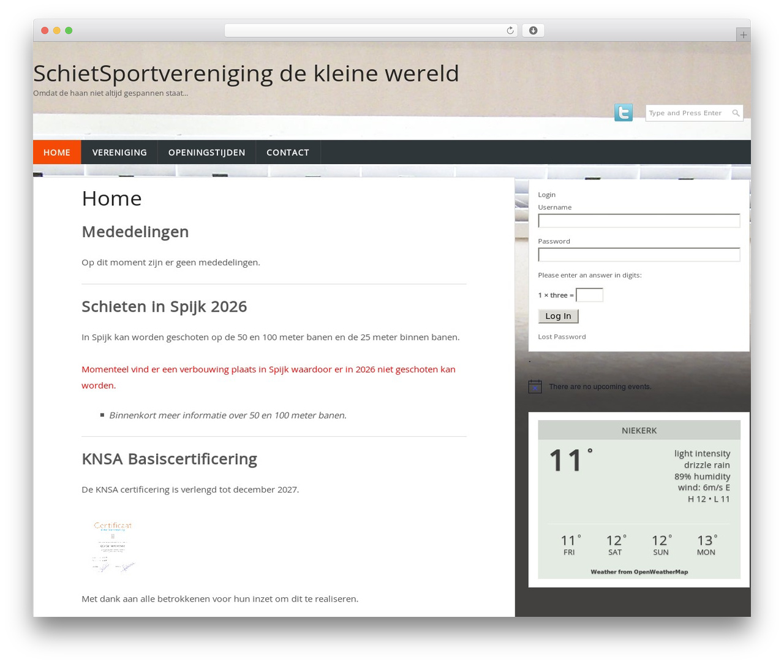Go to the HOME menu item
Image resolution: width=784 pixels, height=664 pixels.
(57, 153)
